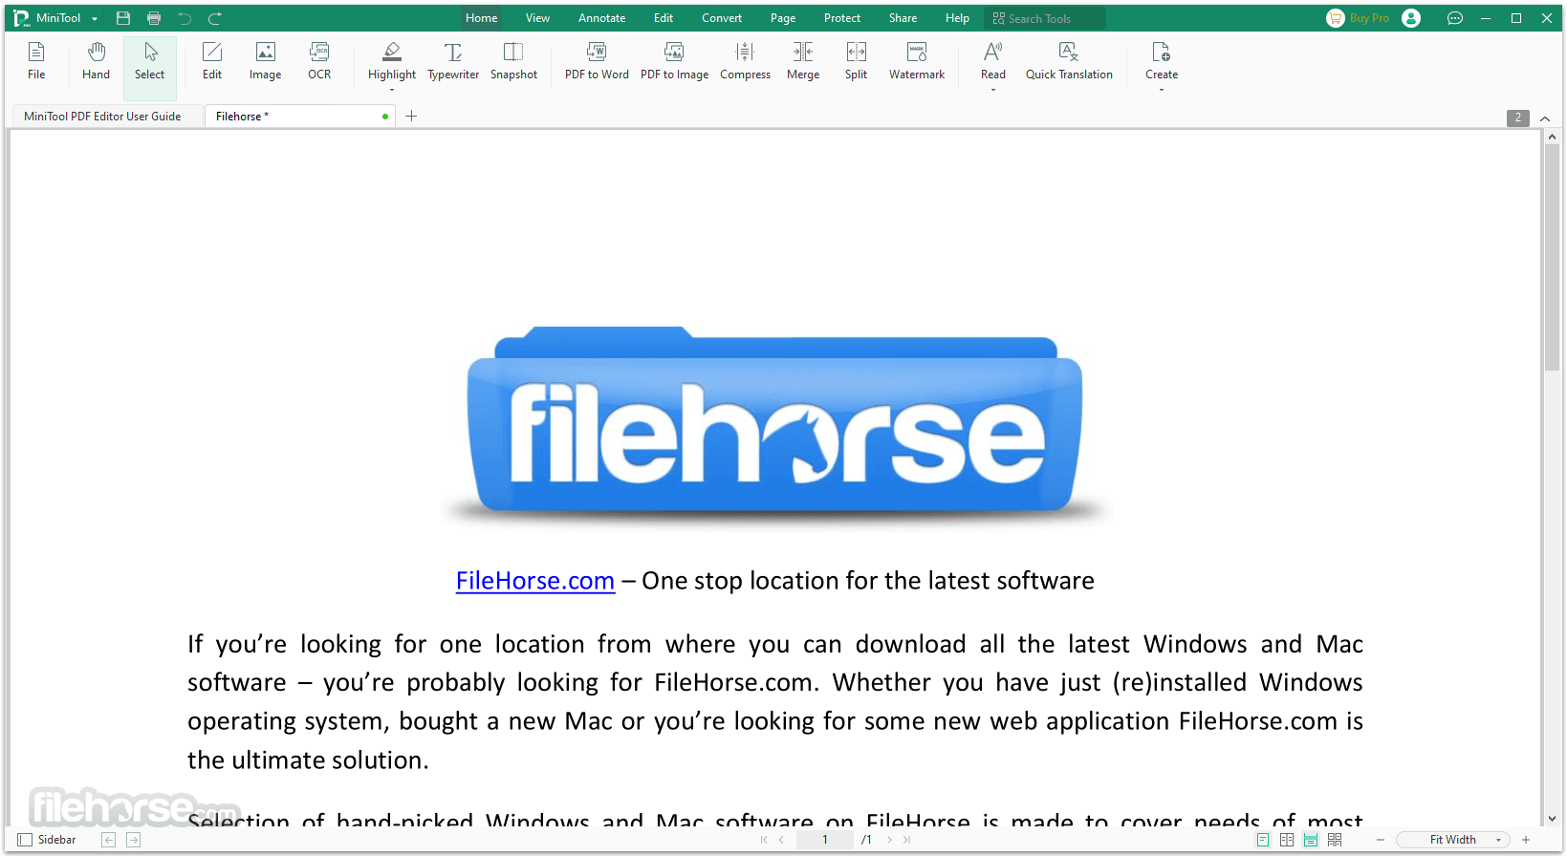Add a new tab with plus button
Image resolution: width=1567 pixels, height=856 pixels.
tap(411, 117)
